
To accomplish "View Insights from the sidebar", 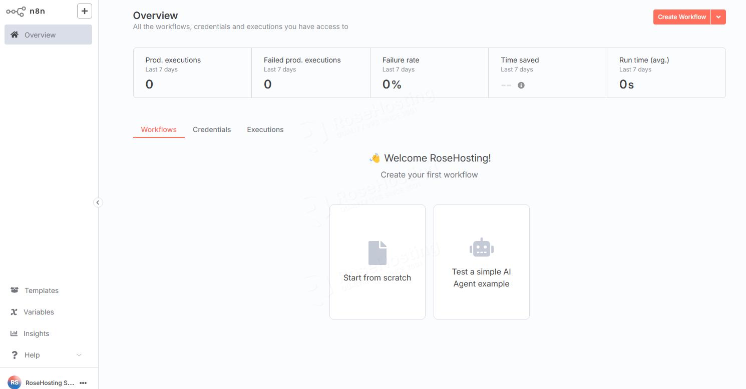I will tap(36, 333).
